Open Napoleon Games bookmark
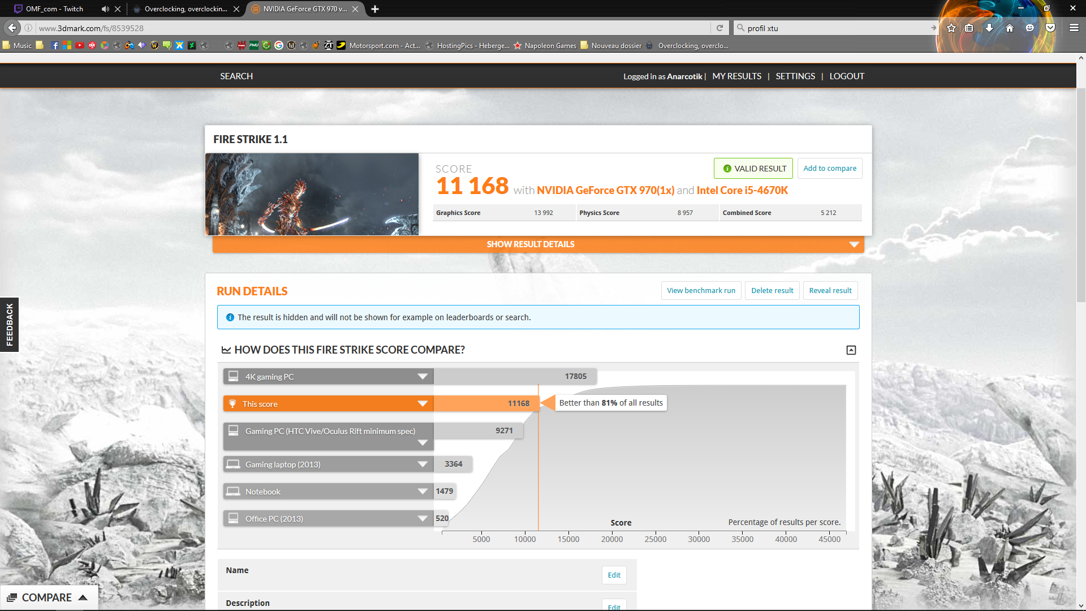1086x611 pixels. click(545, 45)
